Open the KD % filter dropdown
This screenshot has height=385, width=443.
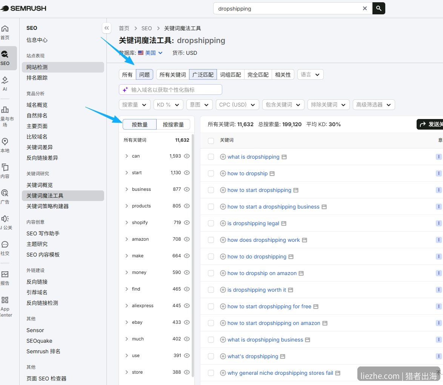[168, 105]
